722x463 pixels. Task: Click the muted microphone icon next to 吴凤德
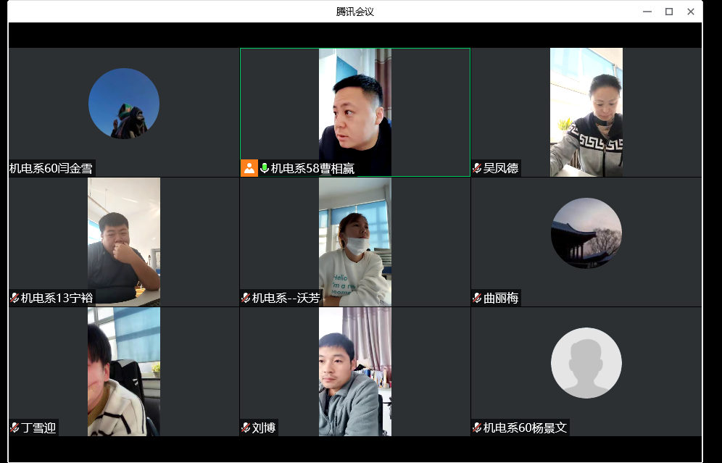coord(477,168)
